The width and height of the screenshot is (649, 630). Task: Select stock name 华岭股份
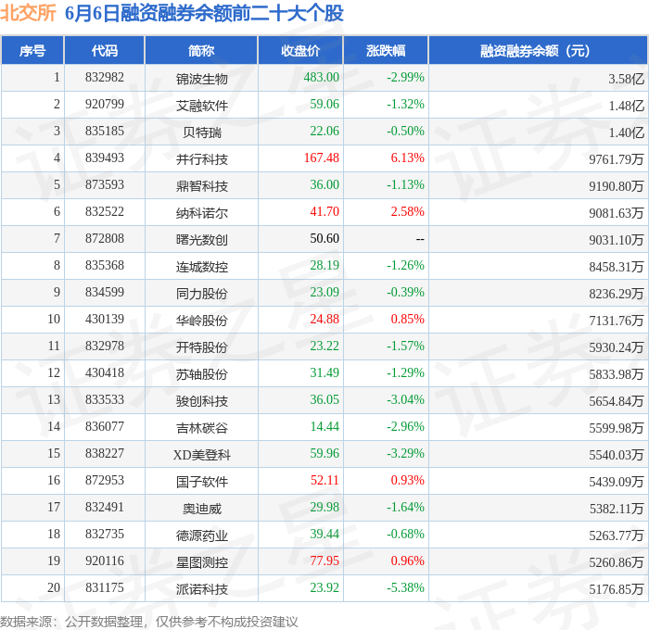(201, 321)
